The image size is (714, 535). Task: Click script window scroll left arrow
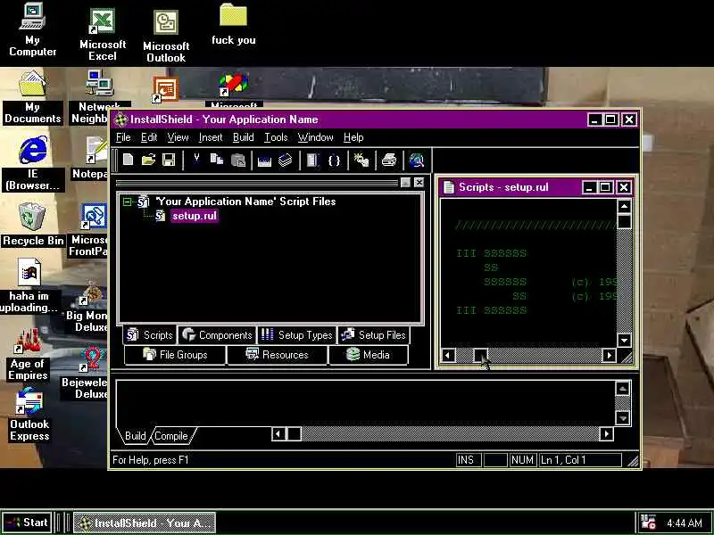448,355
